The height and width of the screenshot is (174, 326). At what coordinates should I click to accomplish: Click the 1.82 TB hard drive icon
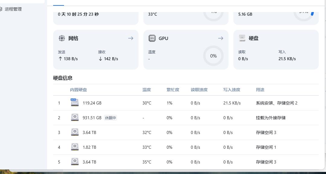pos(75,147)
